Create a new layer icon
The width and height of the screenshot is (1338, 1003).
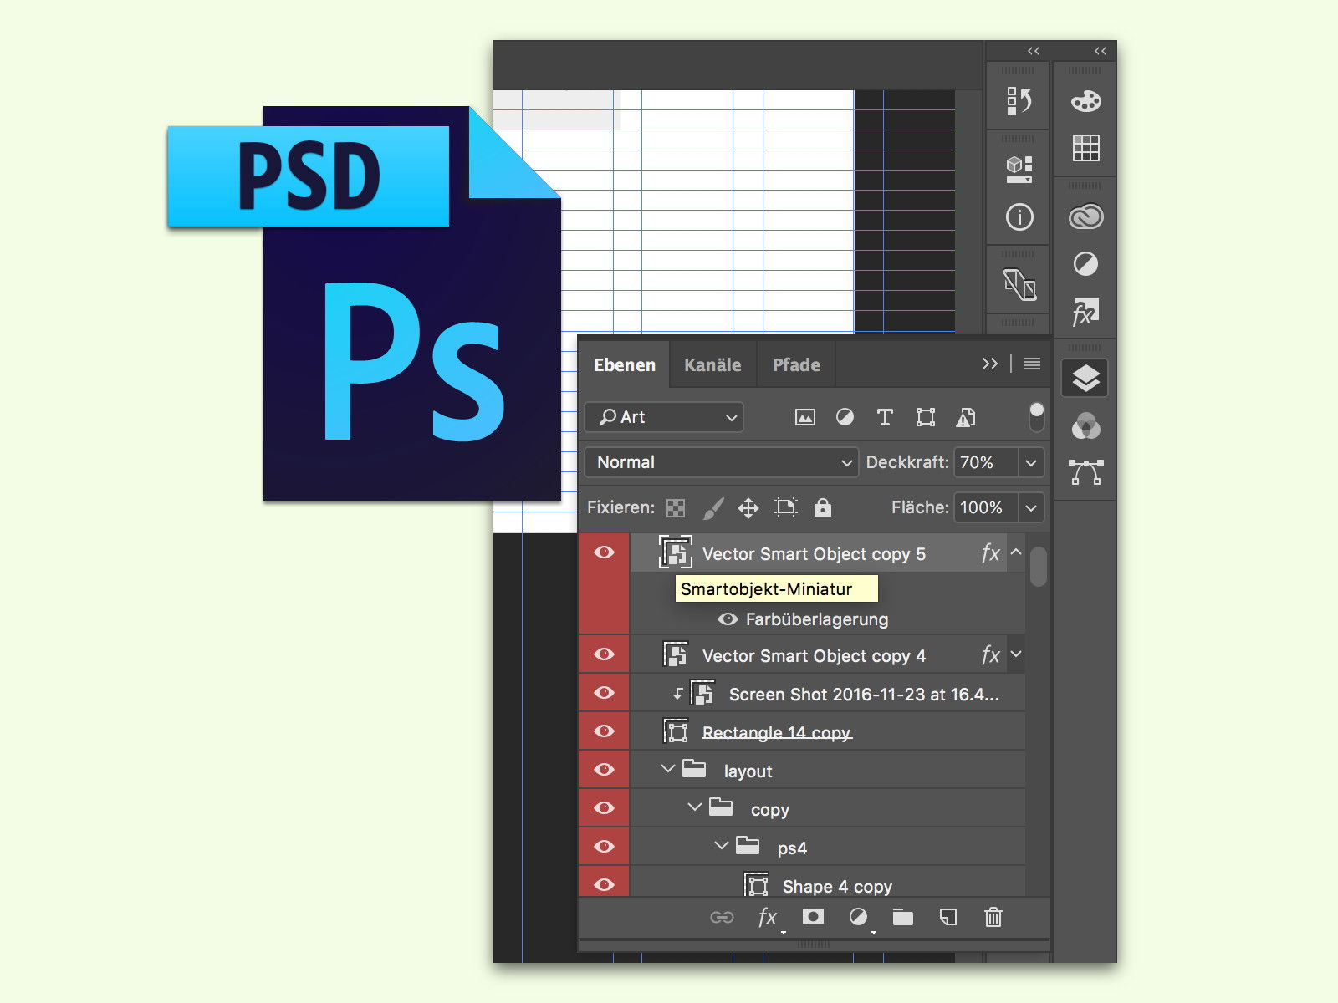point(948,917)
